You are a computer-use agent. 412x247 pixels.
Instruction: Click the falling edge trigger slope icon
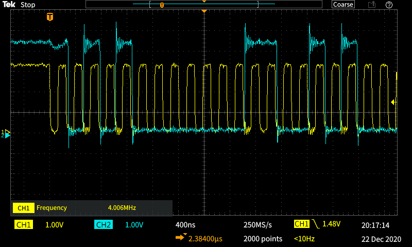pyautogui.click(x=315, y=224)
